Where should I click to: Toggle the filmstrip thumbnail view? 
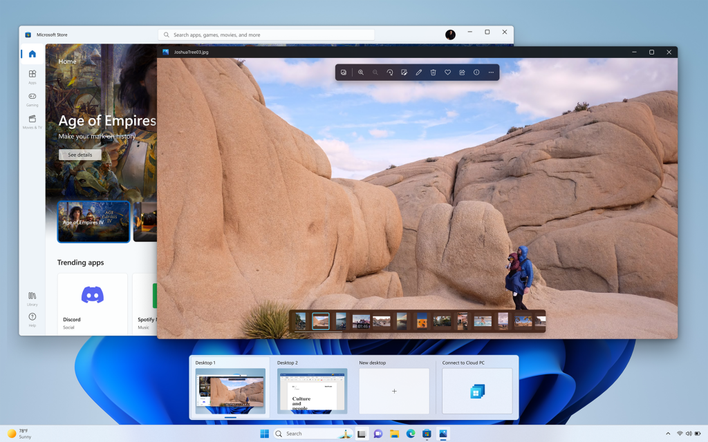tap(344, 72)
